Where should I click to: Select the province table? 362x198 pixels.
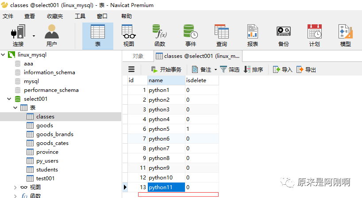47,152
